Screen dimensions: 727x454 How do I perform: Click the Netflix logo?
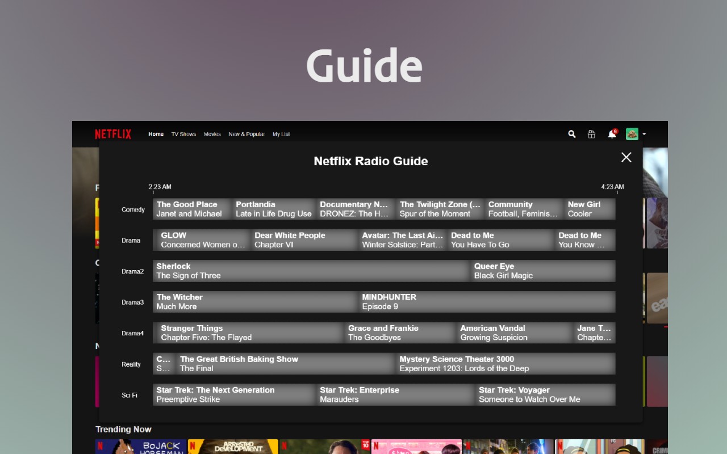[113, 134]
